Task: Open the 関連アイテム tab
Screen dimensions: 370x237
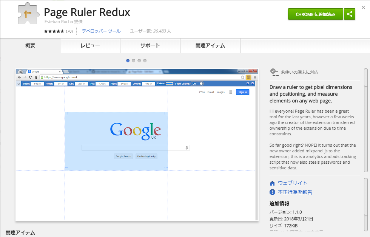Action: pyautogui.click(x=210, y=46)
